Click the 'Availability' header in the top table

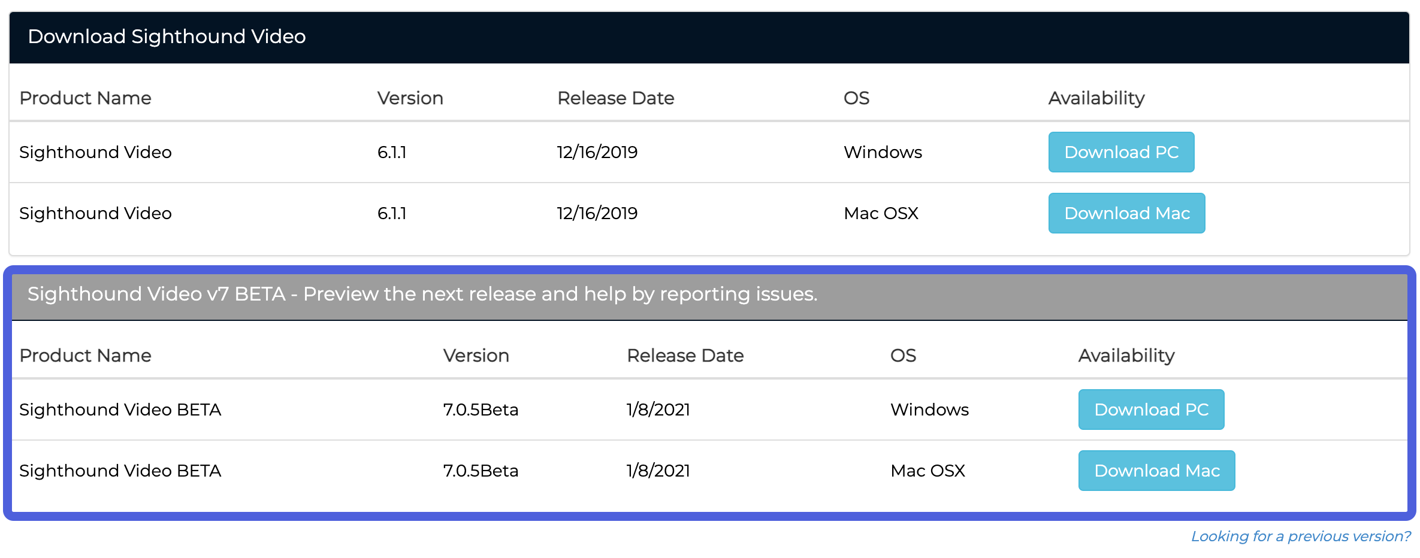pos(1096,98)
